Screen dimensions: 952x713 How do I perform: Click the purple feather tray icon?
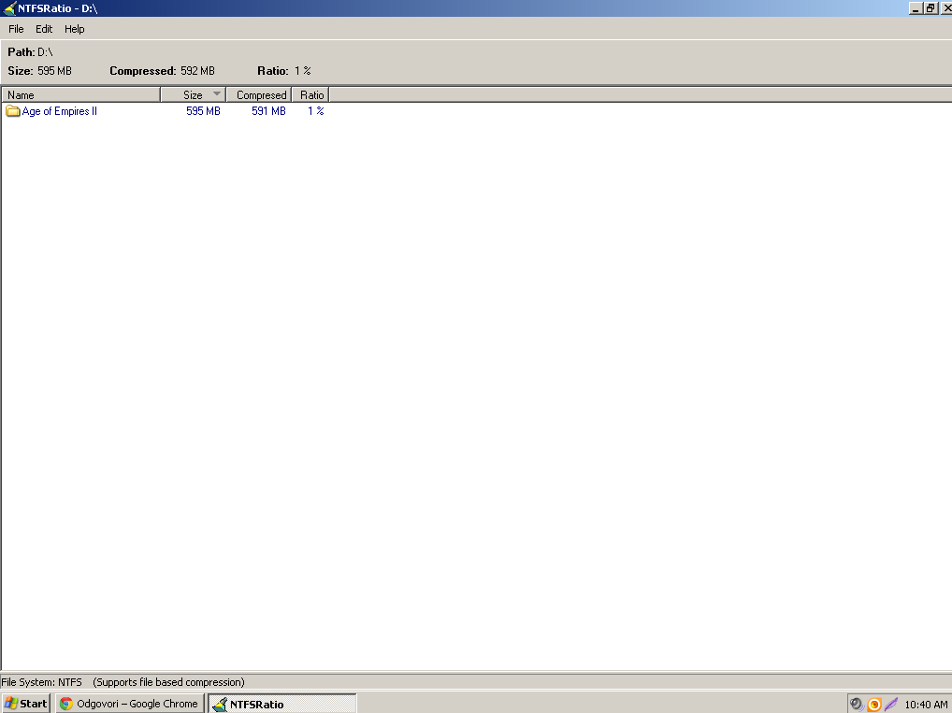pyautogui.click(x=890, y=704)
